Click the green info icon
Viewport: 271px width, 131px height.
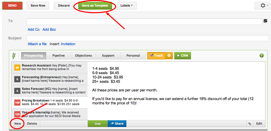coord(262,55)
